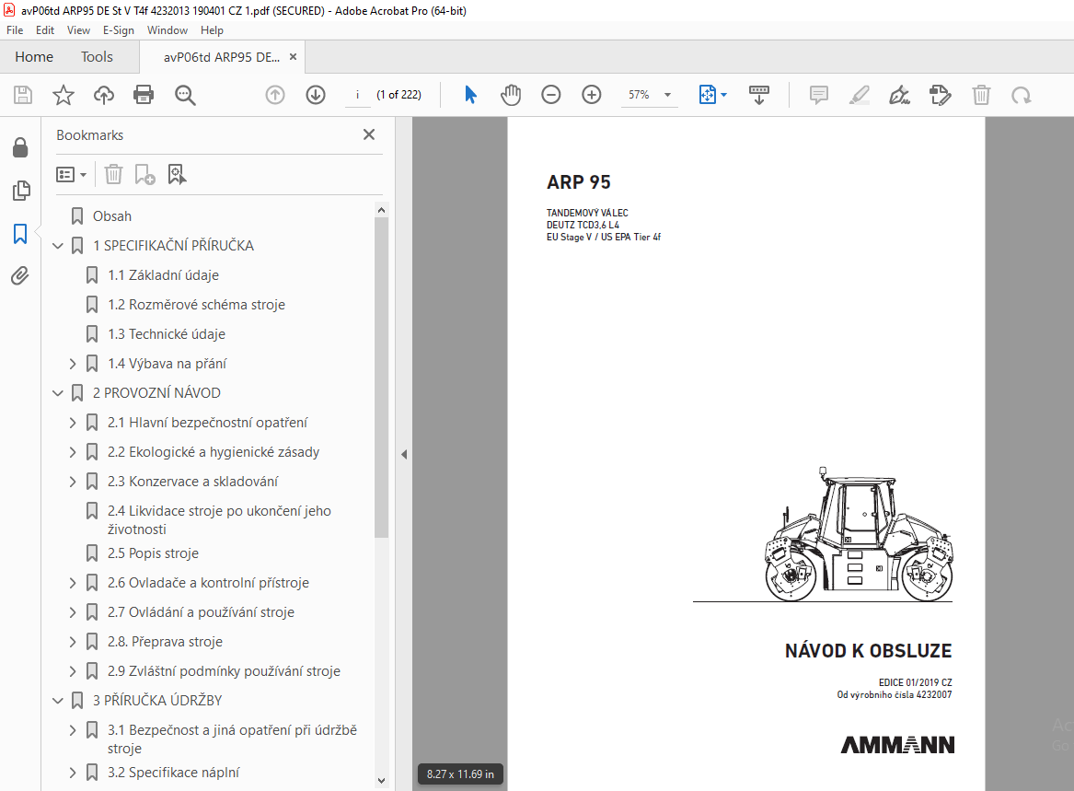Activate the Hand pan tool
The image size is (1074, 791).
(x=510, y=95)
